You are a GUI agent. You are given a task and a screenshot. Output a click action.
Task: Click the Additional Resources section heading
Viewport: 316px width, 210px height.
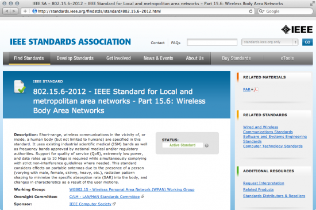pos(268,171)
